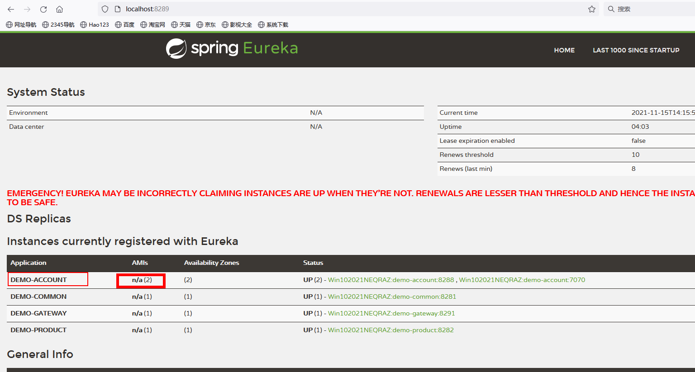Open the 百度 bookmark
Viewport: 695px width, 372px height.
[x=124, y=25]
